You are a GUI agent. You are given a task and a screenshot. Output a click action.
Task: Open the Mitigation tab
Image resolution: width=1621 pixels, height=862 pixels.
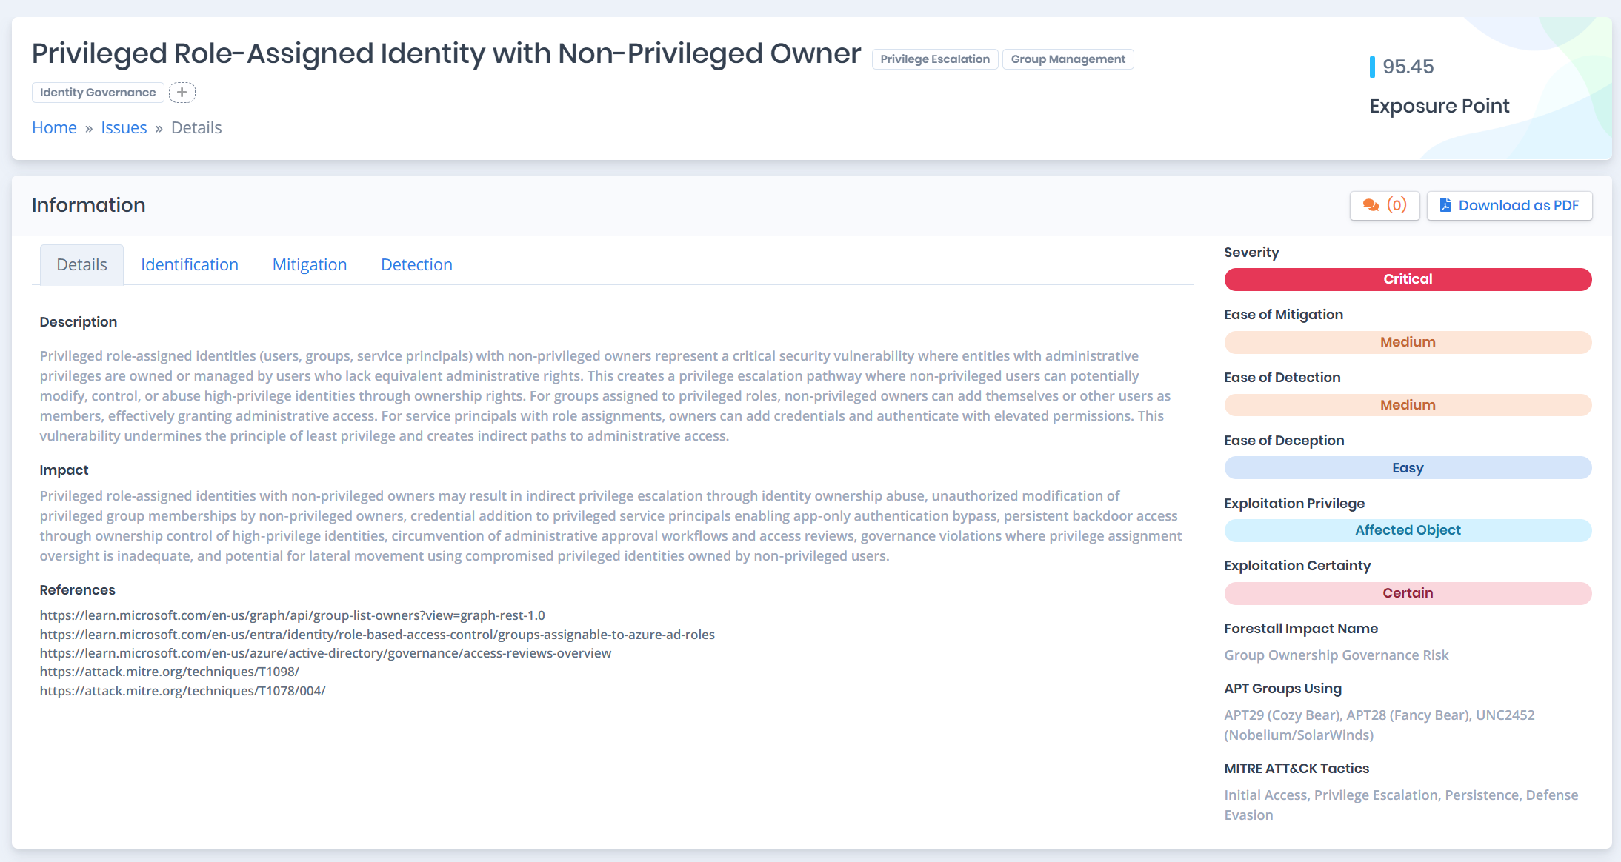(x=310, y=264)
